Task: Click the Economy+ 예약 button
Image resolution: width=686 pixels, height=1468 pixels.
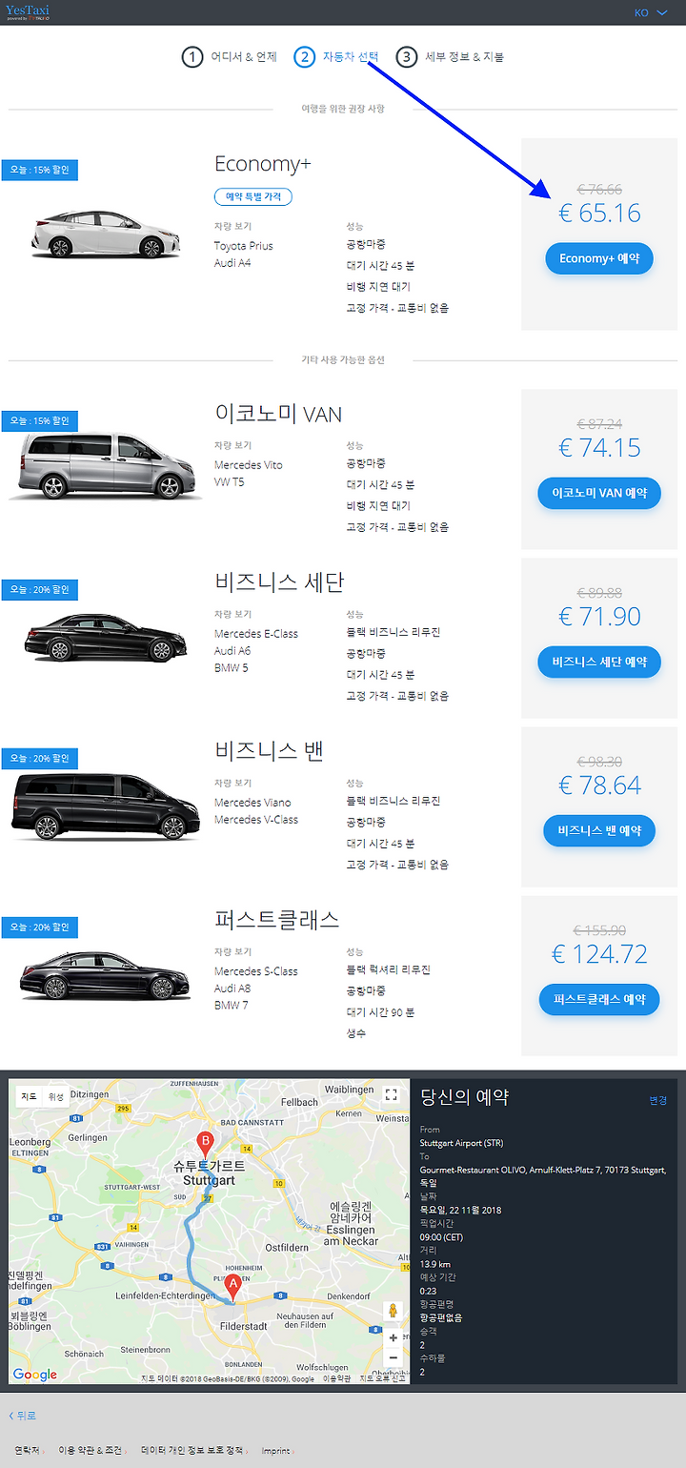Action: (x=599, y=258)
